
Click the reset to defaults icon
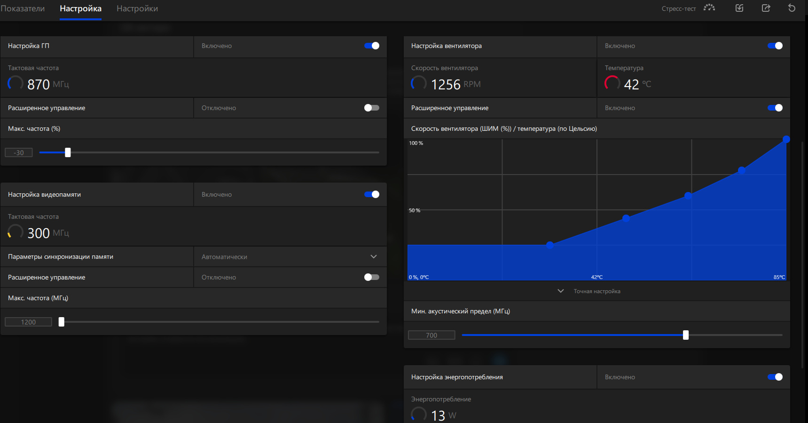point(792,8)
